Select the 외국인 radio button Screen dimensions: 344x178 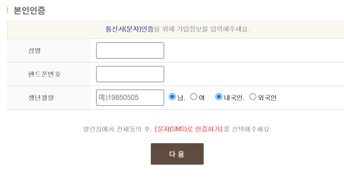(253, 97)
